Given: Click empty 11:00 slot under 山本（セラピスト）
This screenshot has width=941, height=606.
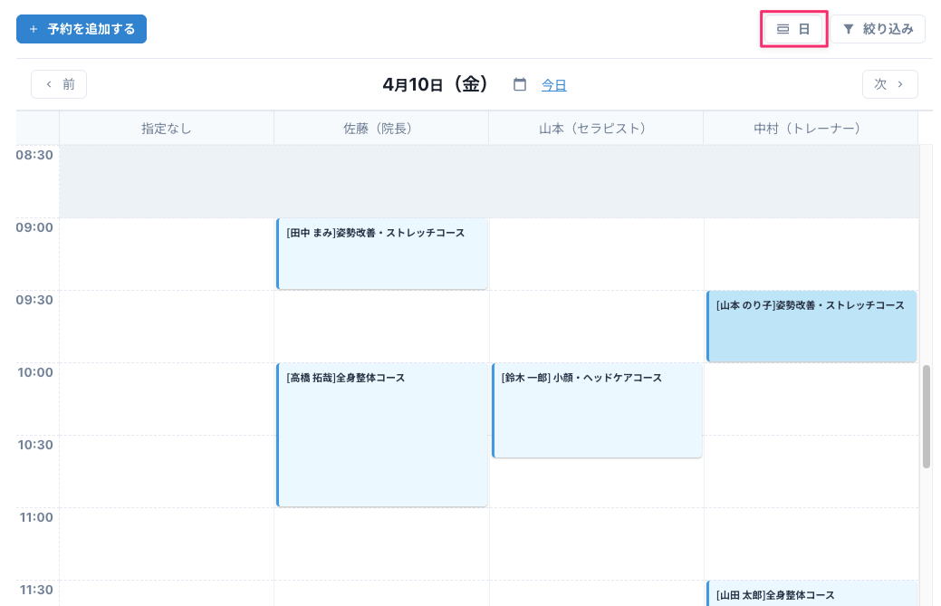Looking at the screenshot, I should tap(596, 543).
